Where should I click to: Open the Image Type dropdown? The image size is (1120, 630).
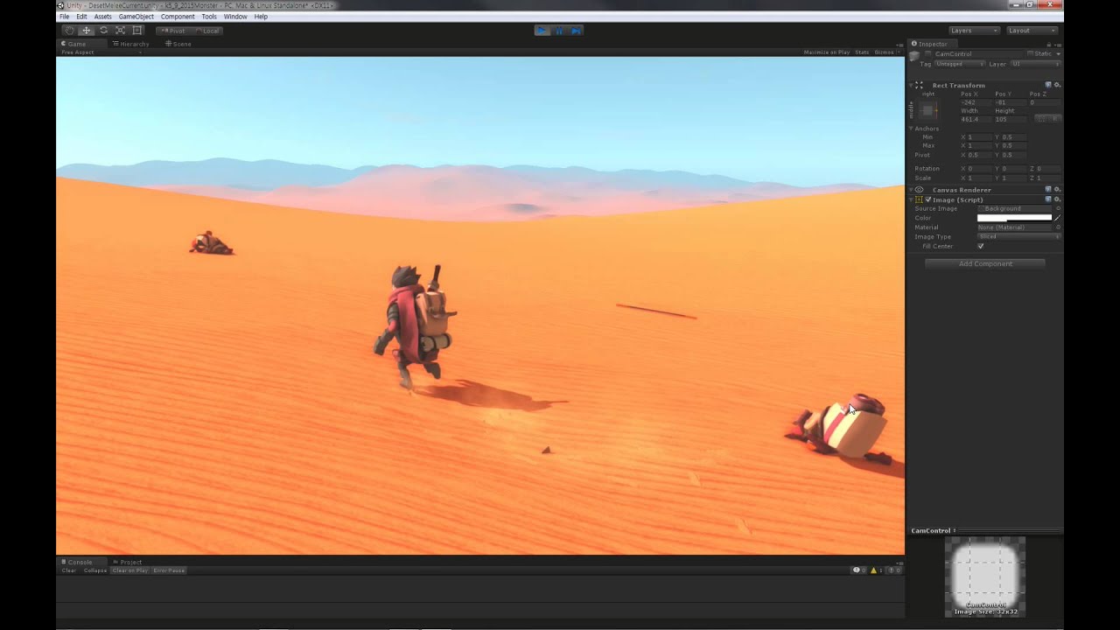(1019, 237)
